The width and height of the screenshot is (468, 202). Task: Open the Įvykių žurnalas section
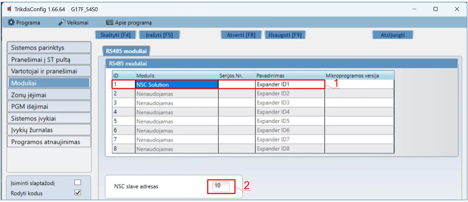coord(49,130)
